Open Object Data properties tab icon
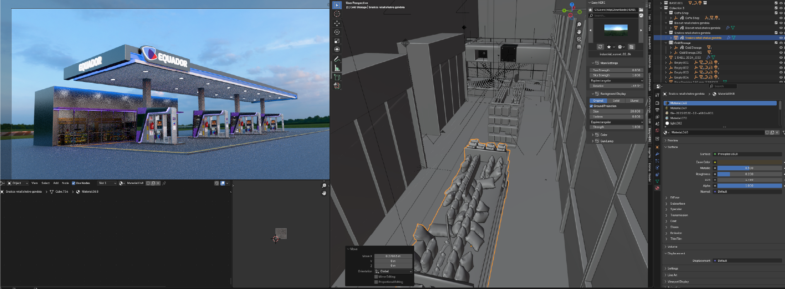785x289 pixels. 657,182
